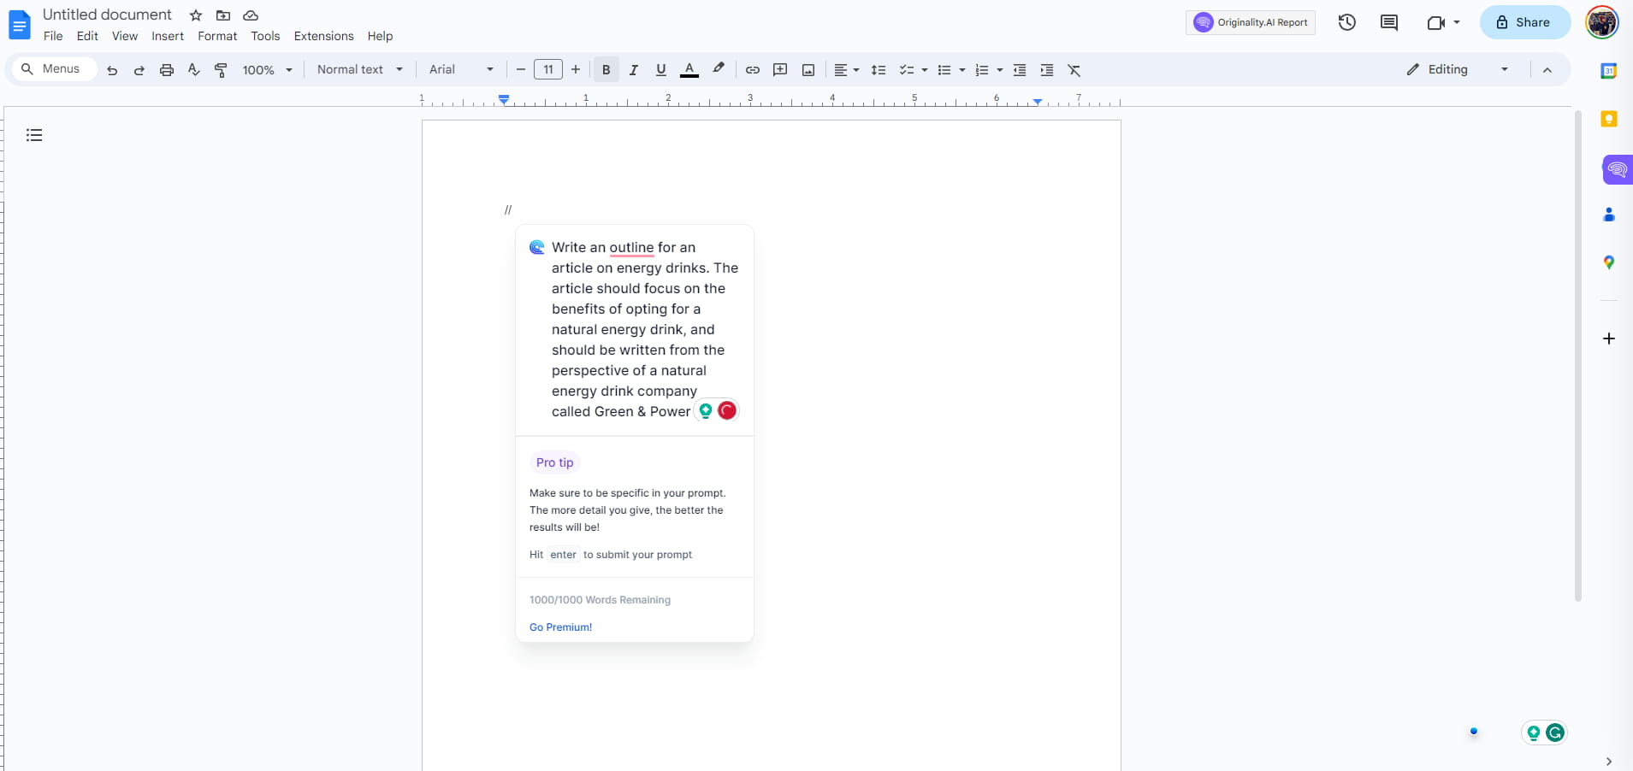Open the Normal text styles dropdown
The width and height of the screenshot is (1633, 771).
tap(358, 70)
